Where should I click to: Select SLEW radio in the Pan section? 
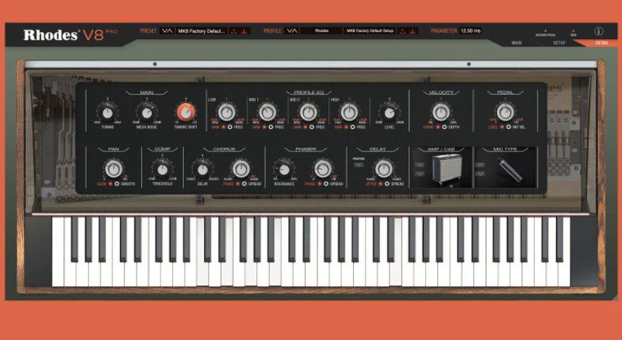pyautogui.click(x=110, y=184)
